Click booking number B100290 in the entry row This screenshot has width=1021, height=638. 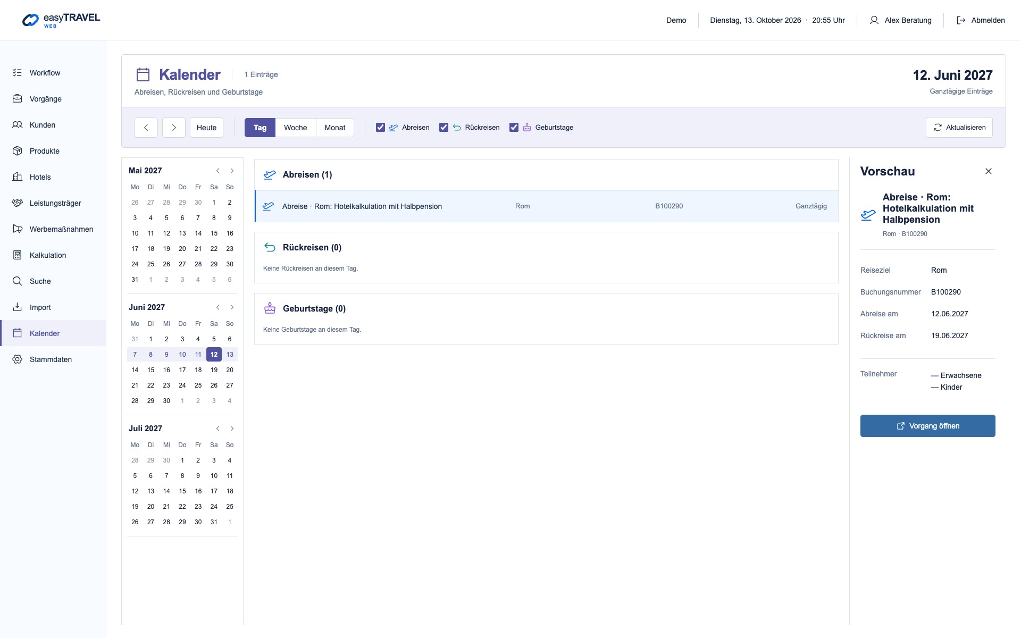point(669,206)
